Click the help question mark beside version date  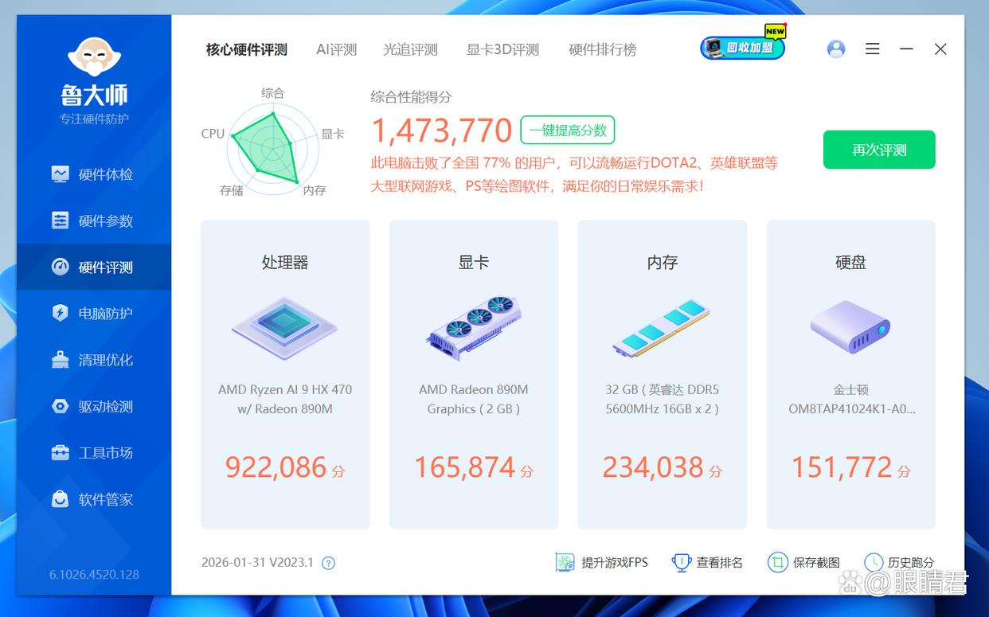[x=328, y=563]
